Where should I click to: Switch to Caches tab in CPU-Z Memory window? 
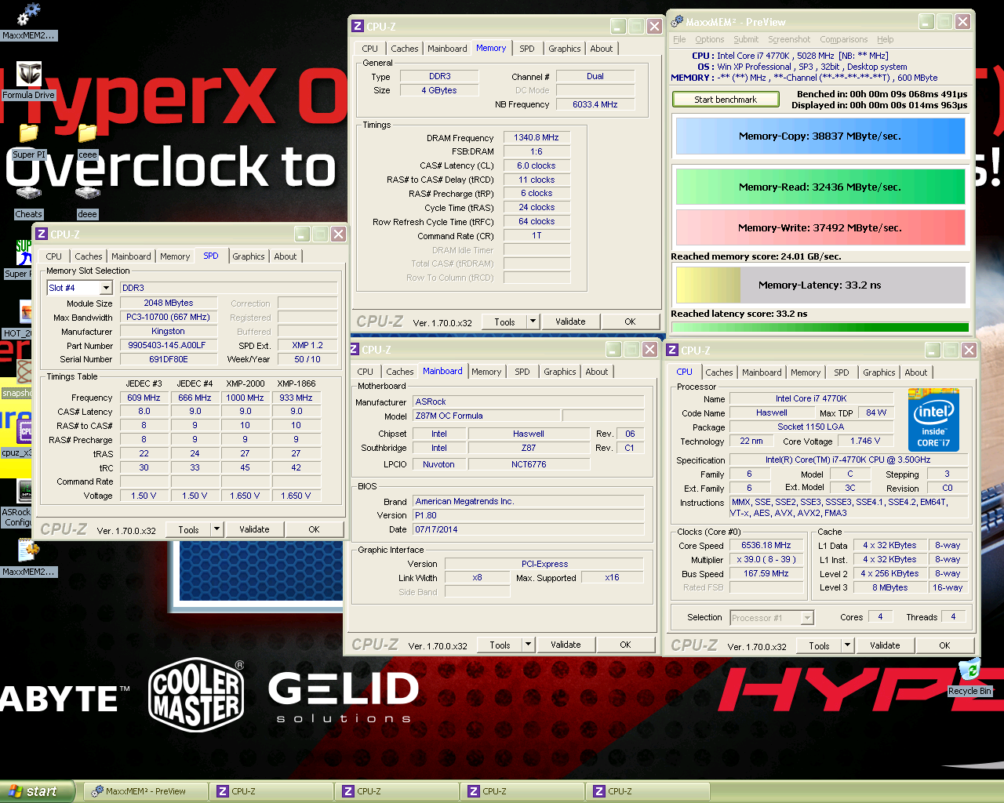[405, 49]
